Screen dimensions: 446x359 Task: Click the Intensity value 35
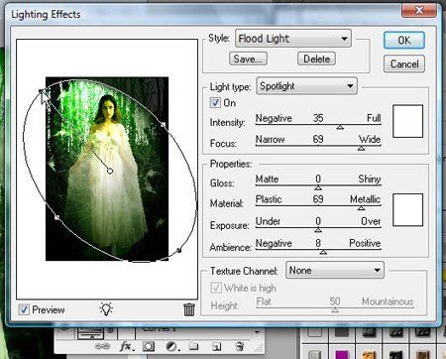[x=318, y=118]
